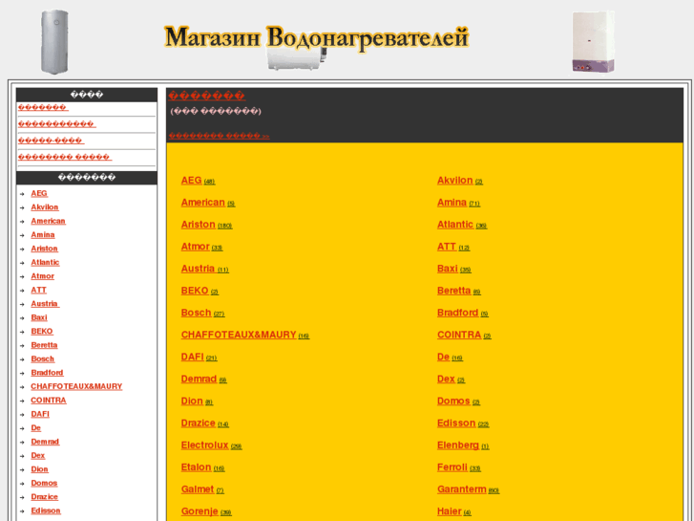Select Dion in the sidebar list
Screen dimensions: 694x521
(39, 469)
